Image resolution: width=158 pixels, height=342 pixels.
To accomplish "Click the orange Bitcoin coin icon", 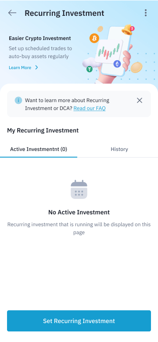I will [x=94, y=38].
